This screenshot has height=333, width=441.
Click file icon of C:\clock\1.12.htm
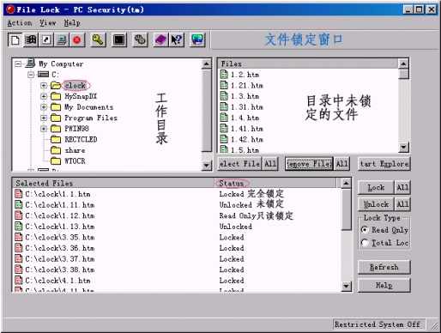coord(19,215)
